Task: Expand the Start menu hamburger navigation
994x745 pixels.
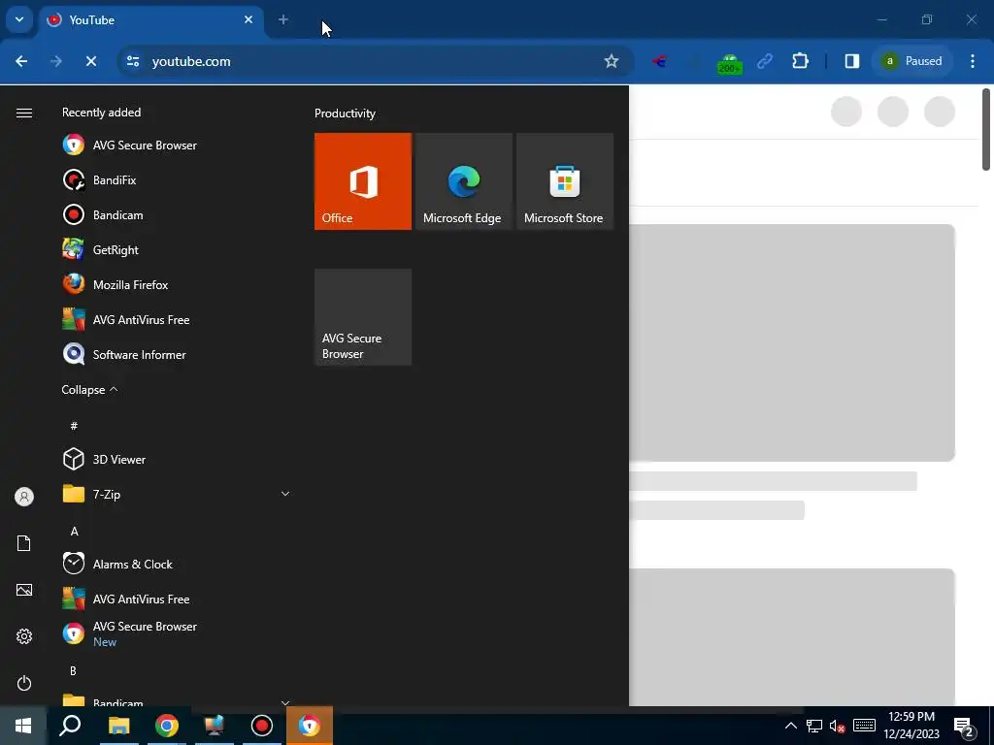Action: [x=24, y=113]
